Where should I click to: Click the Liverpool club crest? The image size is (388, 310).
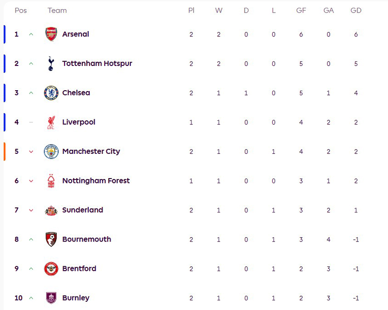51,122
